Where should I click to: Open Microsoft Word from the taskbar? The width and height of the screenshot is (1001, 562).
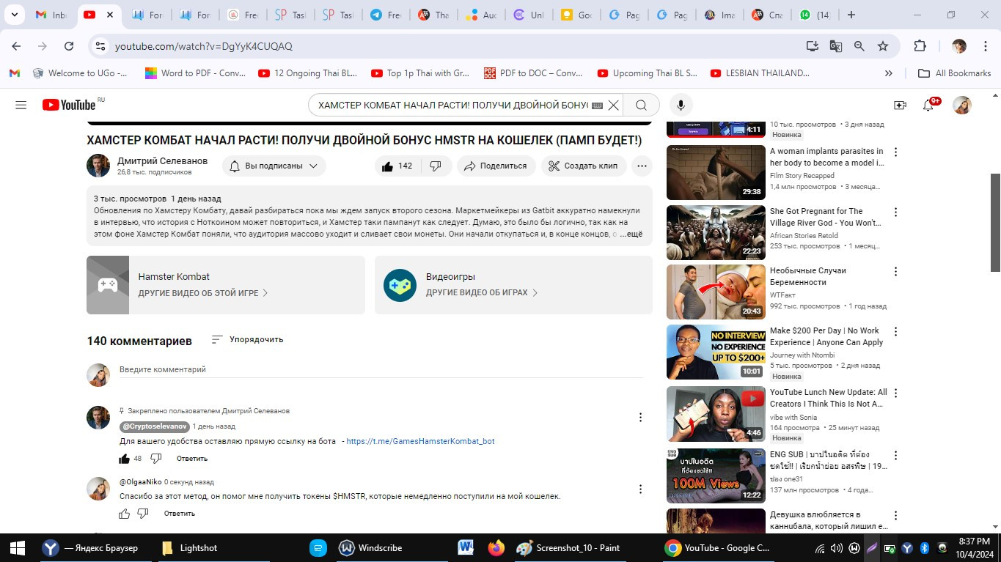(466, 547)
